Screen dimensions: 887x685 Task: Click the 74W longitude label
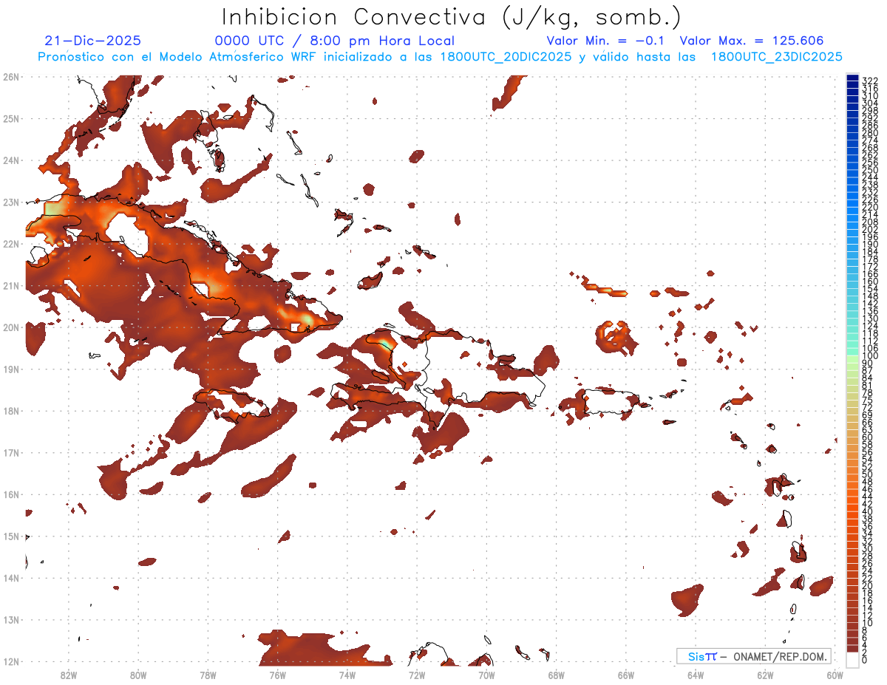click(x=347, y=675)
